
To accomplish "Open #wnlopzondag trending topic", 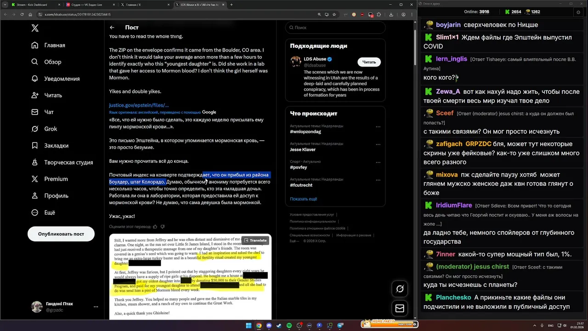I will [x=305, y=132].
